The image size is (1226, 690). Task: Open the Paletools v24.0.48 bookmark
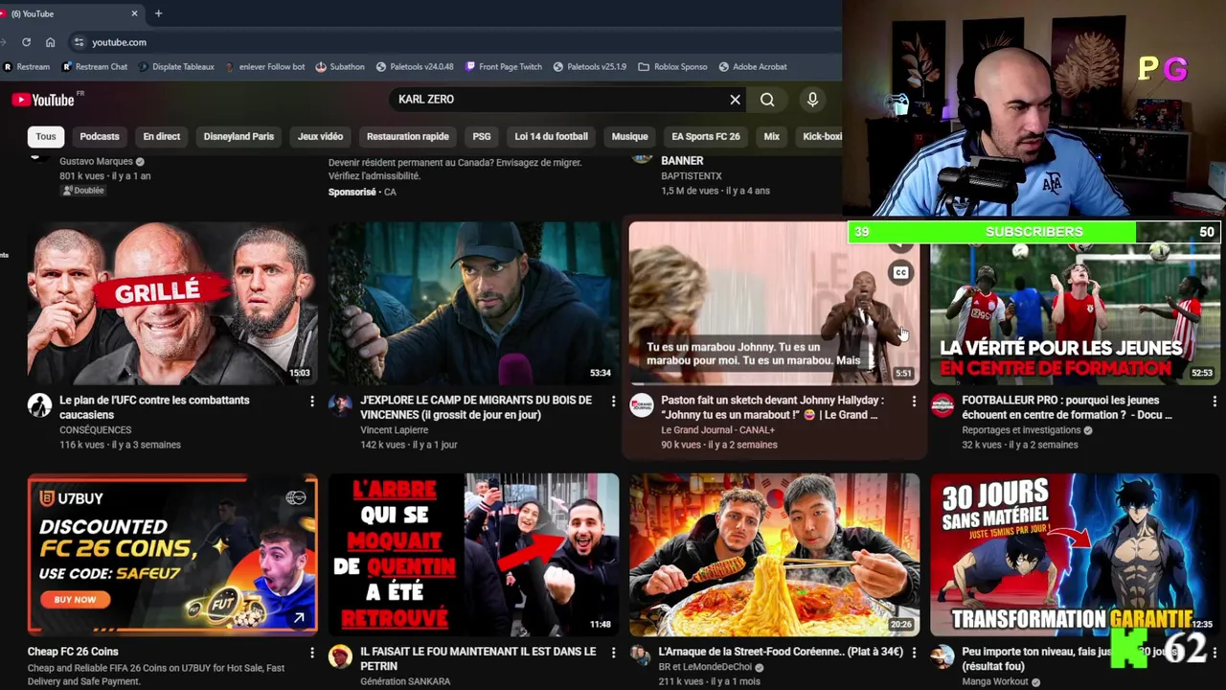point(415,67)
